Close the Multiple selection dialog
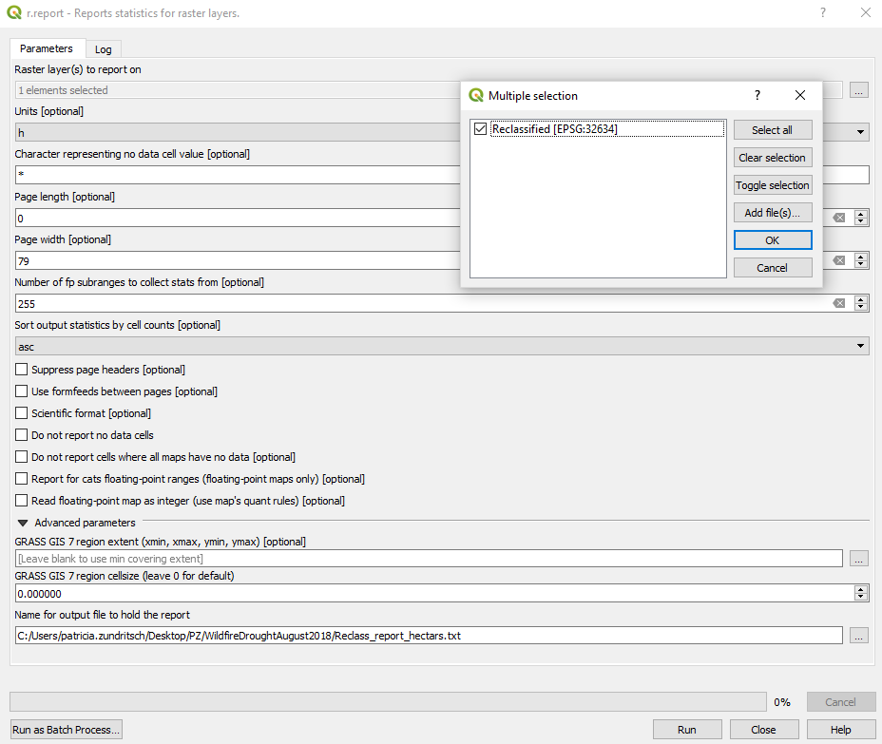 coord(800,95)
